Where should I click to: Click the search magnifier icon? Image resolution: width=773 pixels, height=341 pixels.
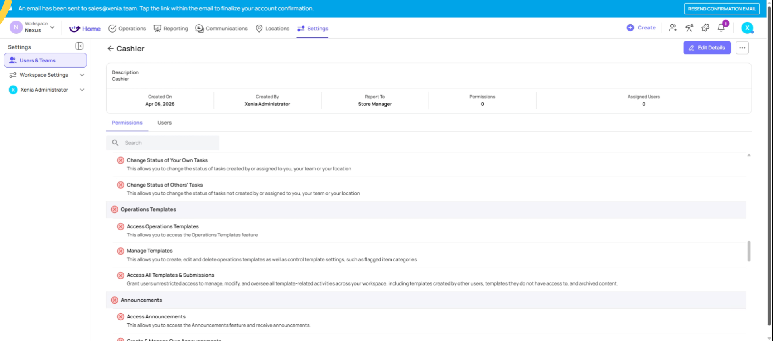(x=115, y=143)
